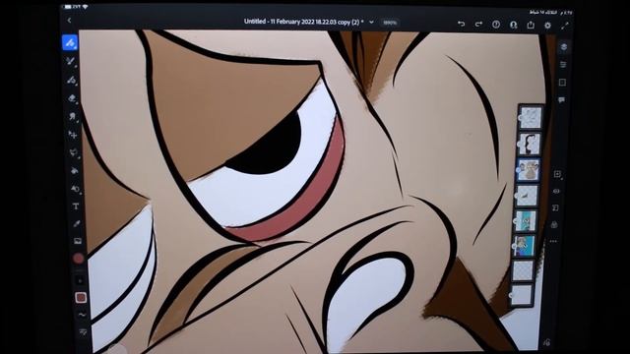
Task: Lock the selected layer
Action: pyautogui.click(x=554, y=224)
